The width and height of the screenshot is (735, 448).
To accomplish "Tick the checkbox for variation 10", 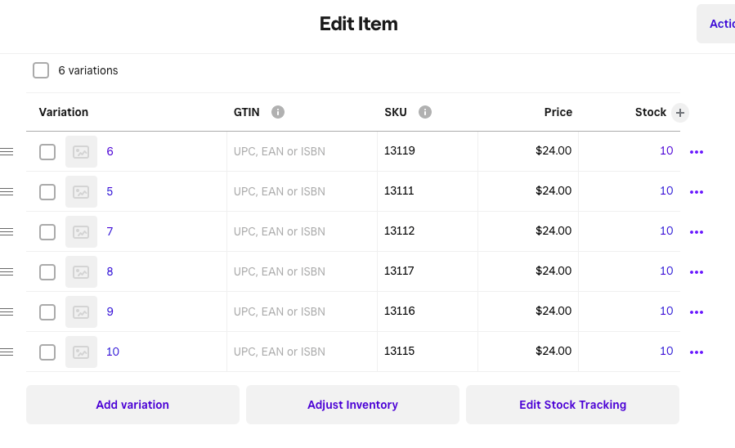I will pyautogui.click(x=47, y=352).
